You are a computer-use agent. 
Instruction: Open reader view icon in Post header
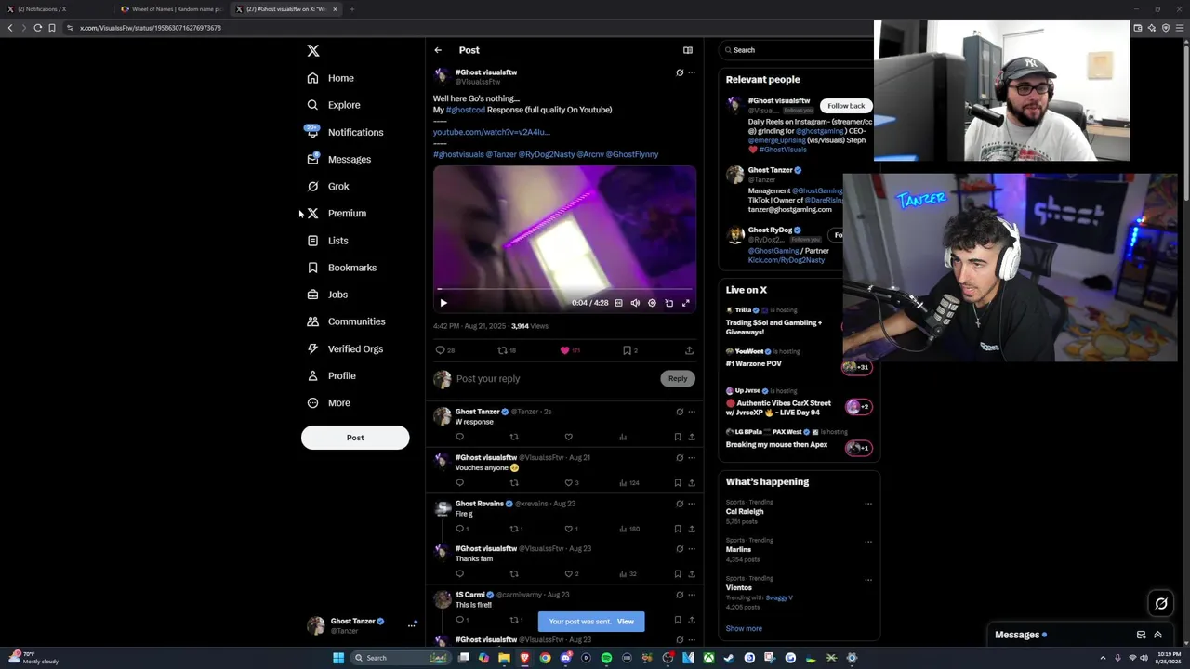[x=688, y=50]
